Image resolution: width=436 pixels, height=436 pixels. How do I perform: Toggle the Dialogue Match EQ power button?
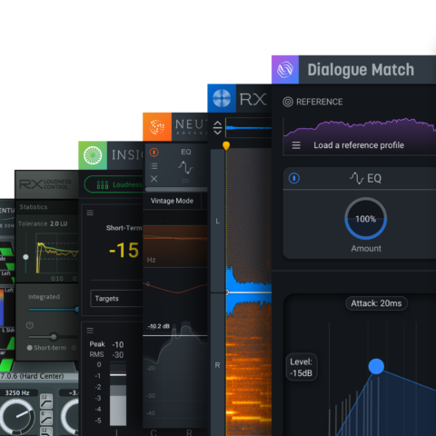(294, 178)
